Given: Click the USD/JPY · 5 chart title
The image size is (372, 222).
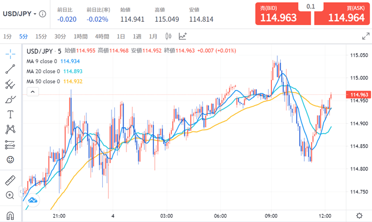Looking at the screenshot, I should click(x=44, y=51).
